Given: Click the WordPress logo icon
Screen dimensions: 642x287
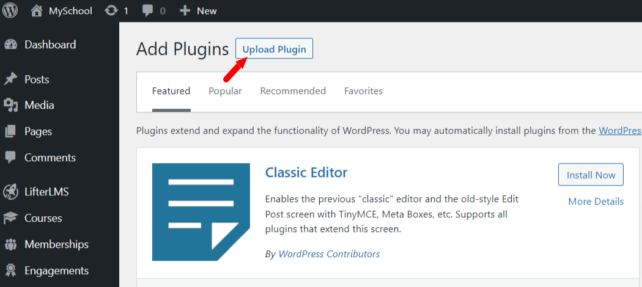Looking at the screenshot, I should pos(10,10).
